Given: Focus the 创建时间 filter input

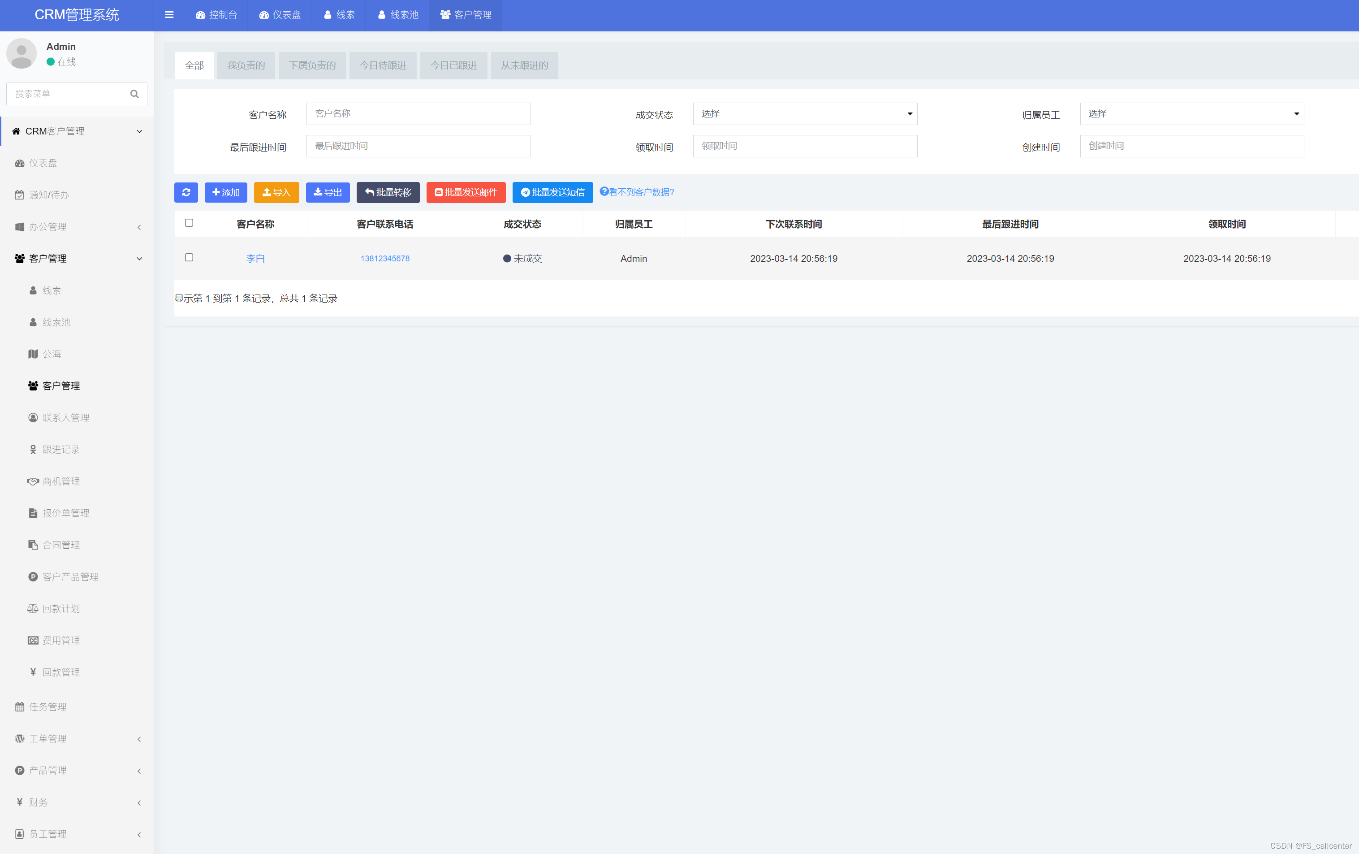Looking at the screenshot, I should tap(1192, 146).
